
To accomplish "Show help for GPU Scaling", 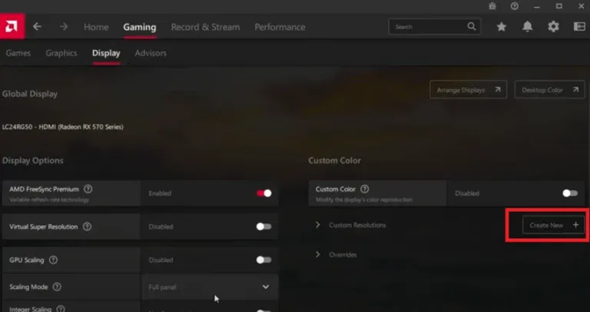I will click(54, 260).
